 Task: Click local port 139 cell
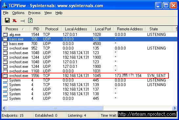click(96, 85)
